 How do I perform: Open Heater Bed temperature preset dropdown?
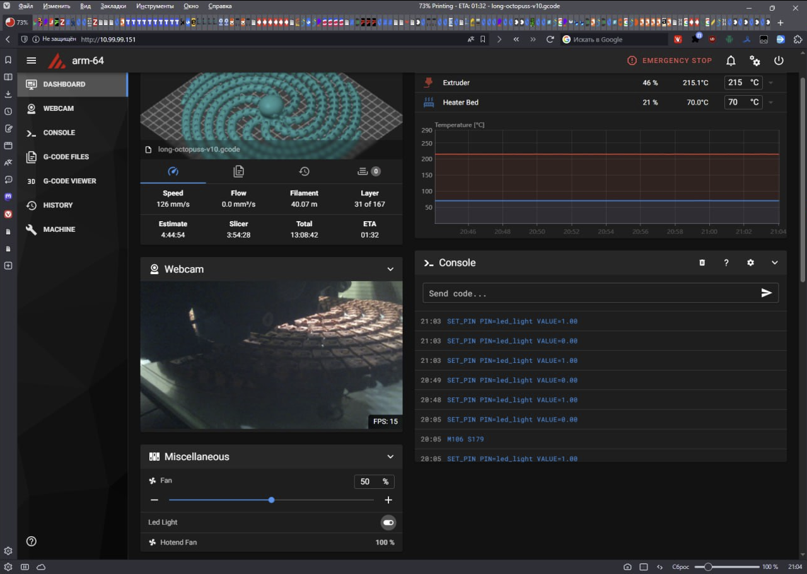770,103
